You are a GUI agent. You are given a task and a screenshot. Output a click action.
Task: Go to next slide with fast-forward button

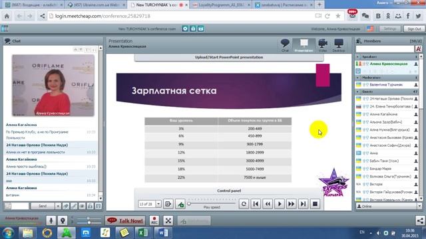pyautogui.click(x=292, y=204)
